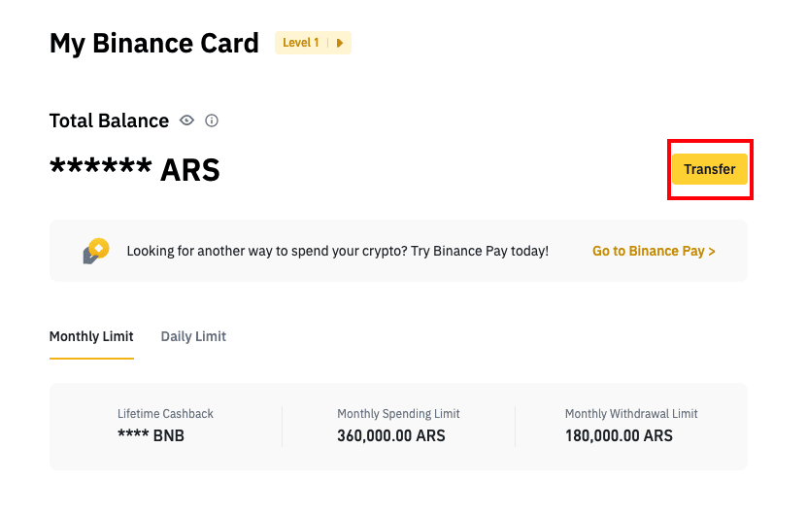Open the Go to Binance Pay link
Image resolution: width=807 pixels, height=517 pixels.
click(654, 251)
